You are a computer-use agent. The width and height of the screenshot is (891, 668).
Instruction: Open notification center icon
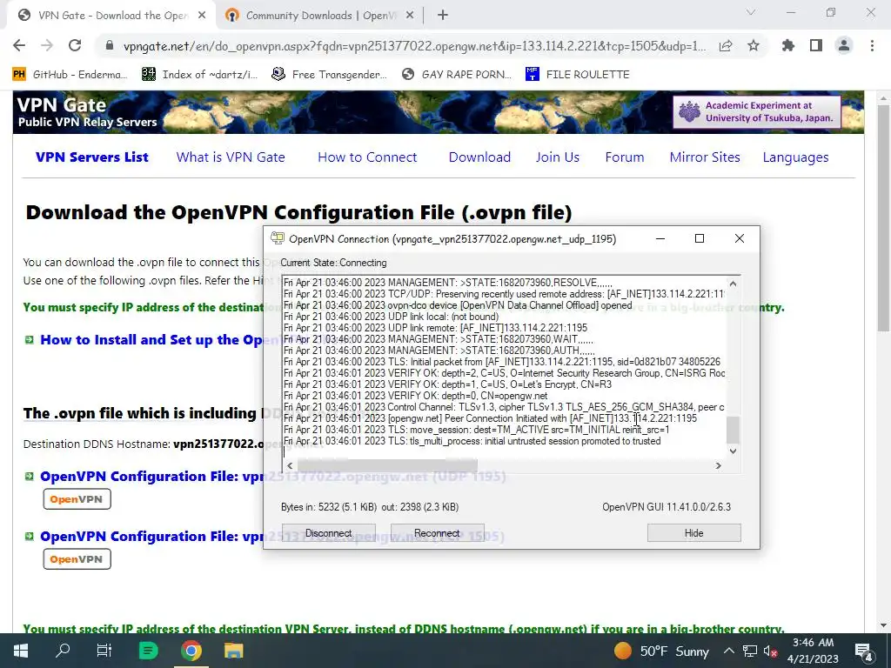(x=864, y=651)
